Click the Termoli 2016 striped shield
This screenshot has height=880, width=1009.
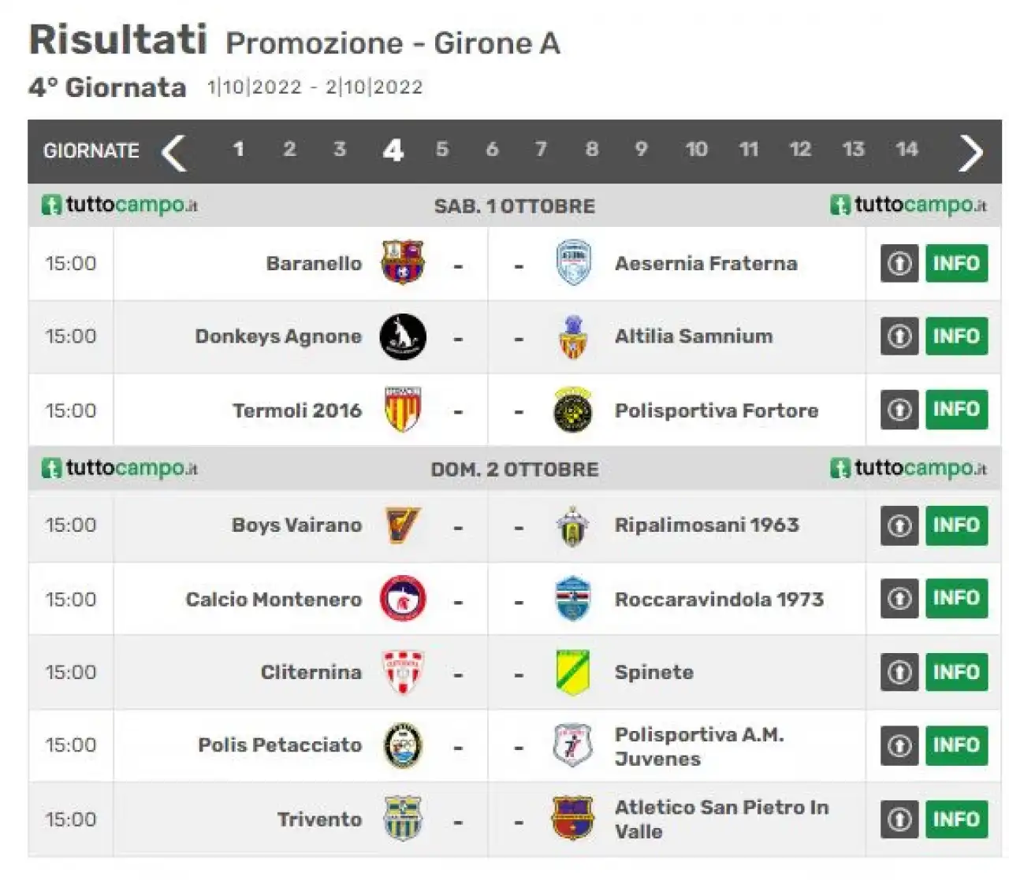(x=403, y=410)
